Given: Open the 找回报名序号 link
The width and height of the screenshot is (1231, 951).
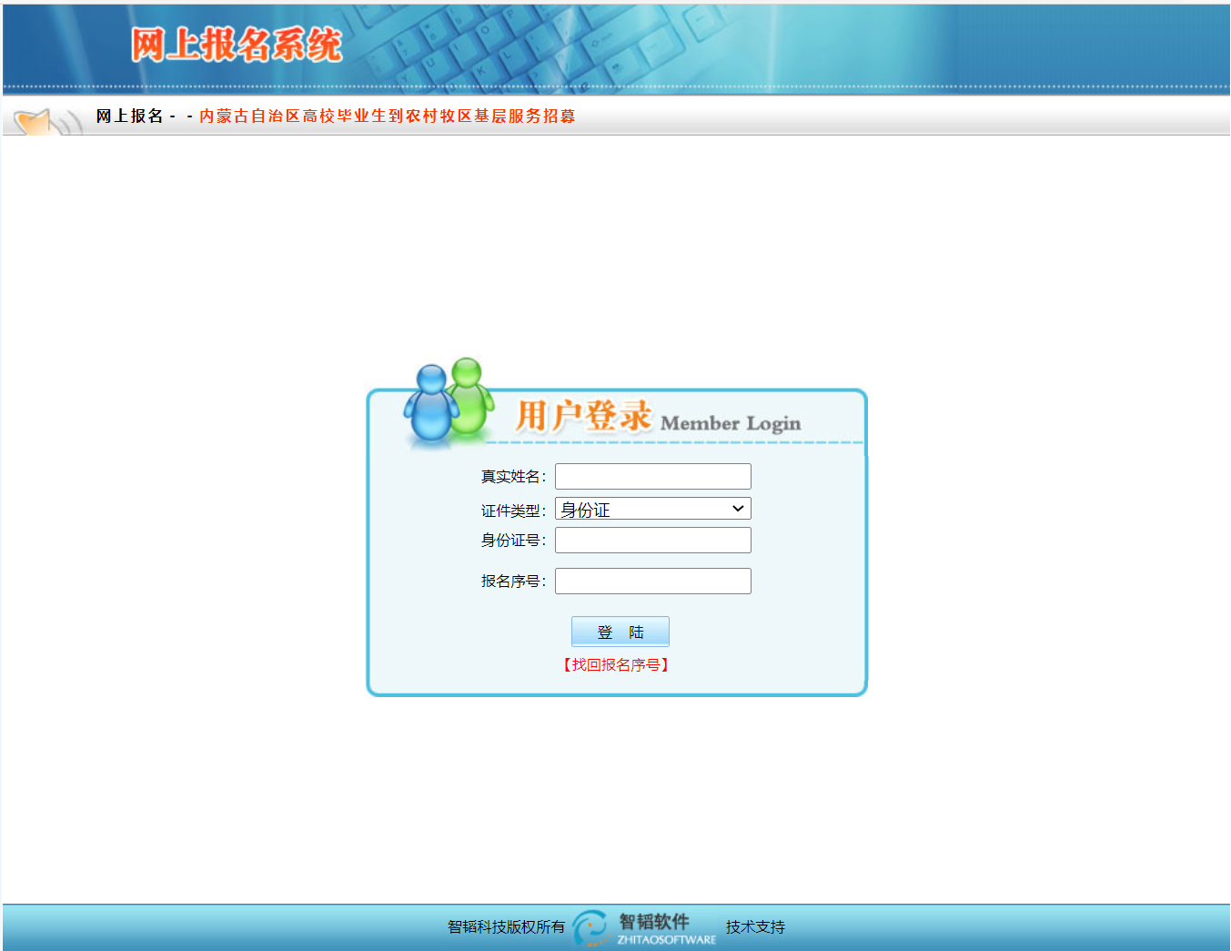Looking at the screenshot, I should [x=616, y=665].
